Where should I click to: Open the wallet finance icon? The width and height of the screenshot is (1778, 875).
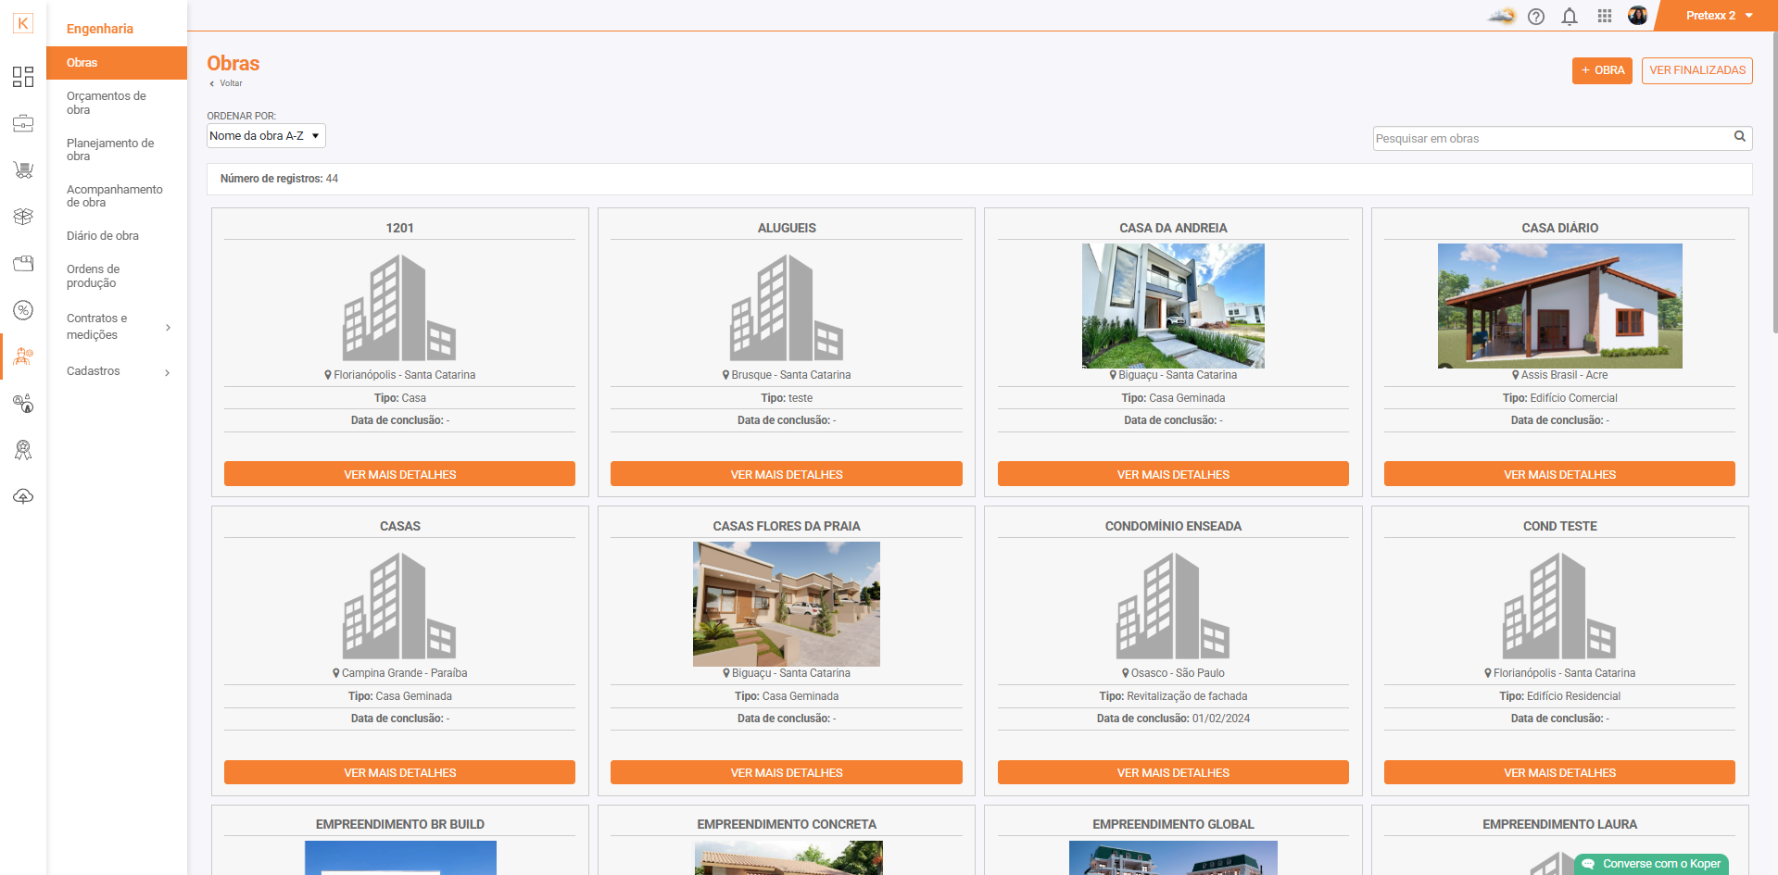23,263
